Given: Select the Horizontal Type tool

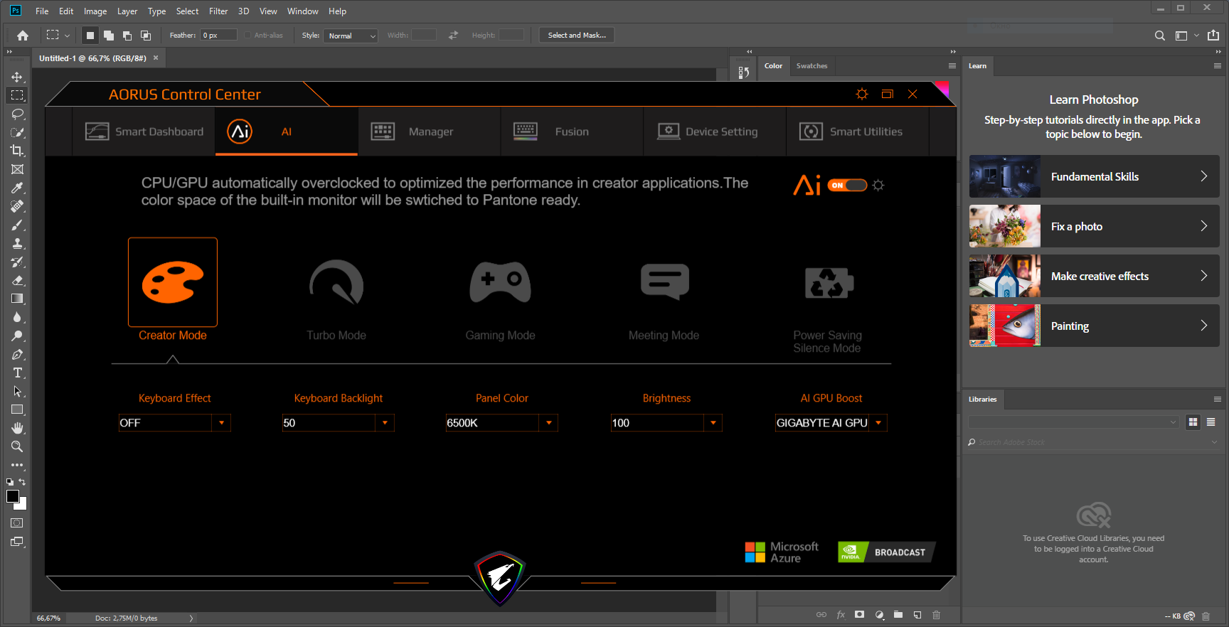Looking at the screenshot, I should [x=17, y=373].
